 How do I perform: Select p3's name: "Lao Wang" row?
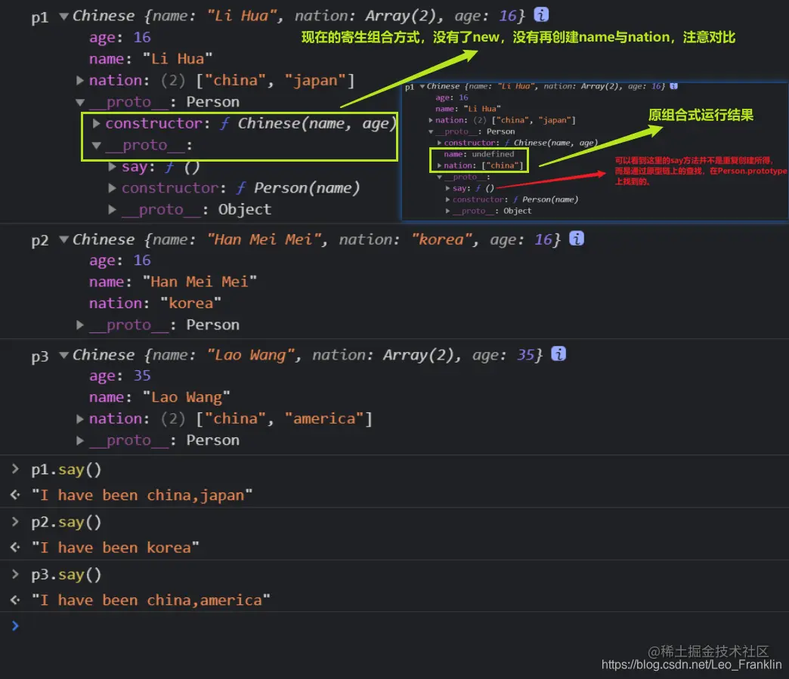point(159,397)
